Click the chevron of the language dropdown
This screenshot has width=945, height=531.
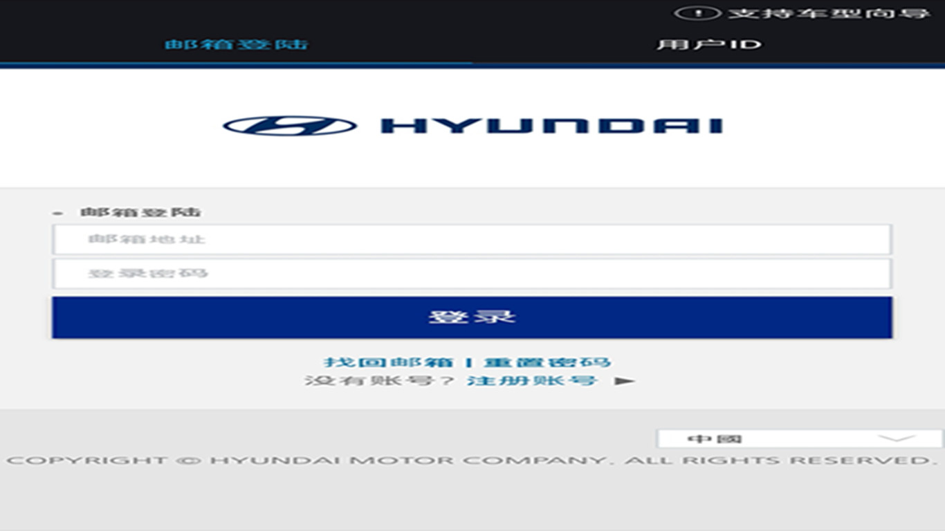coord(897,438)
